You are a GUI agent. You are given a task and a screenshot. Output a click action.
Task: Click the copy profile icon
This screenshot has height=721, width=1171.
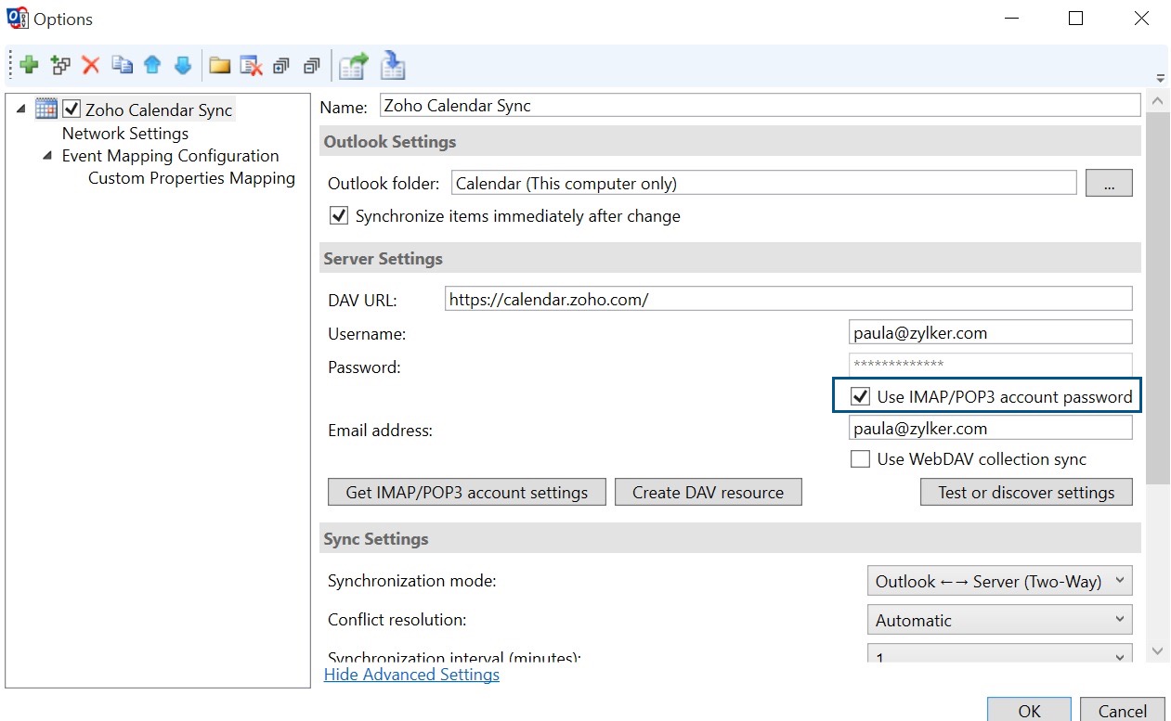[x=122, y=65]
